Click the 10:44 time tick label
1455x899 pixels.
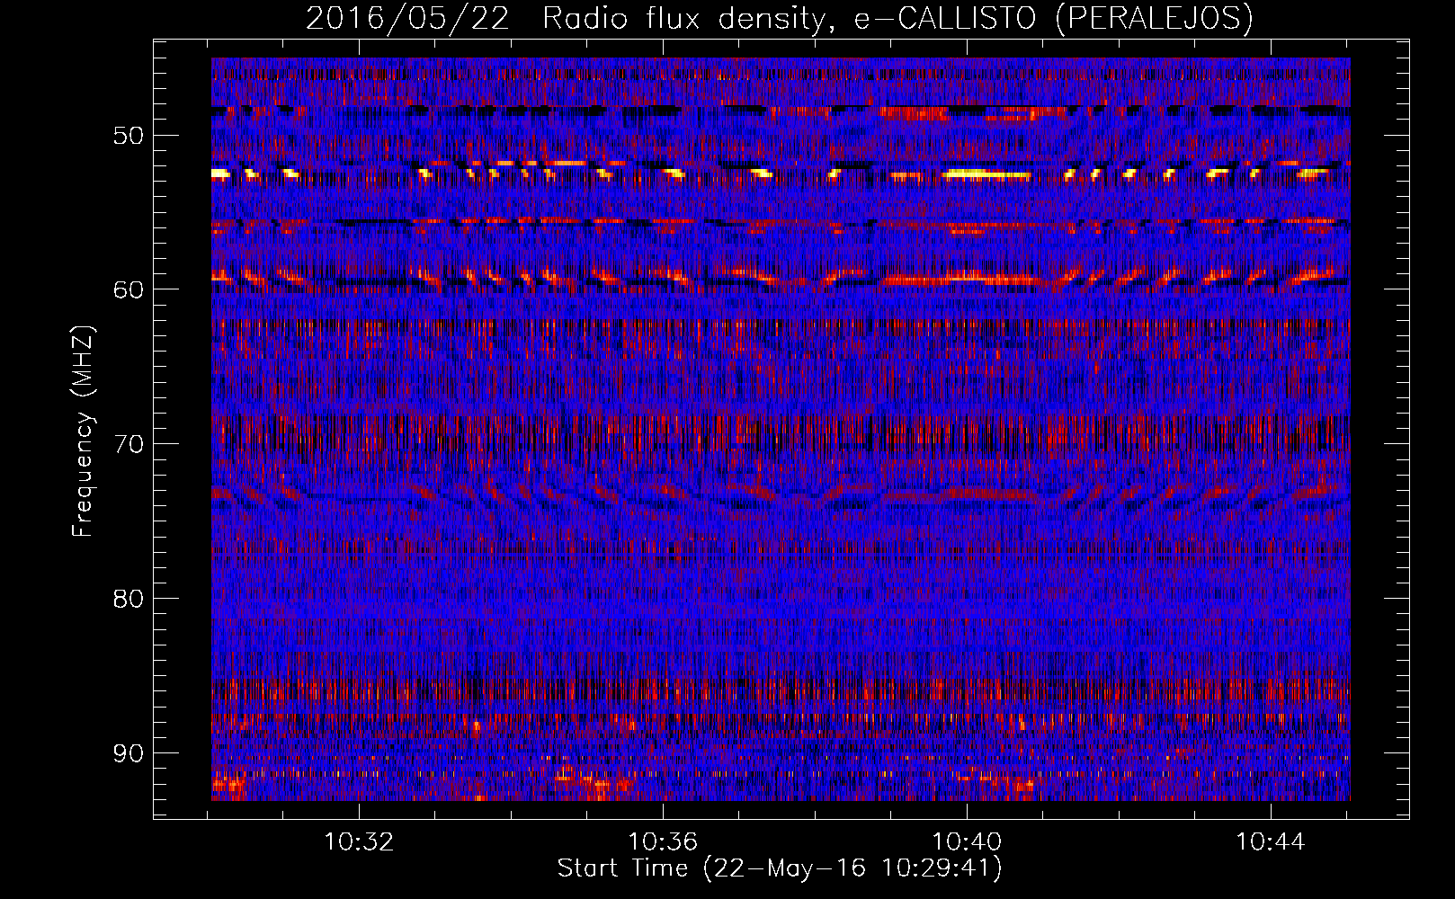coord(1271,842)
